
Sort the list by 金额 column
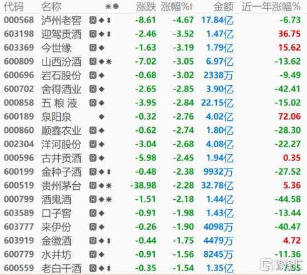point(223,7)
